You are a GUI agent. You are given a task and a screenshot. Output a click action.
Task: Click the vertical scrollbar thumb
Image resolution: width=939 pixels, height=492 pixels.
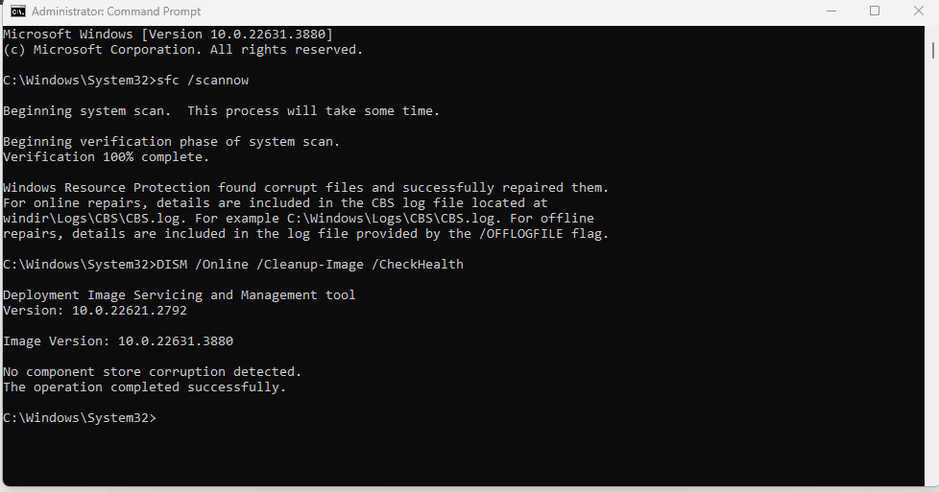(932, 50)
